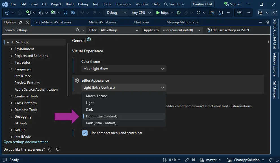Uncheck Use compact menu and search bar

85,133
